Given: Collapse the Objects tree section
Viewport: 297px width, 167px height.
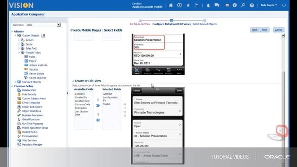Looking at the screenshot, I should point(12,32).
